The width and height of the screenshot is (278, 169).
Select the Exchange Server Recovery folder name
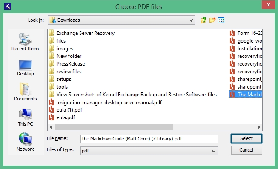click(86, 33)
